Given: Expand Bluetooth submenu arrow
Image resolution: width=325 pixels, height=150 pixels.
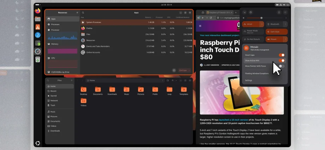Looking at the screenshot, I should [x=285, y=24].
